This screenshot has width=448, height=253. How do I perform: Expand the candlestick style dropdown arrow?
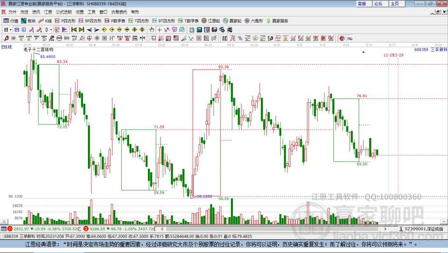click(51, 29)
